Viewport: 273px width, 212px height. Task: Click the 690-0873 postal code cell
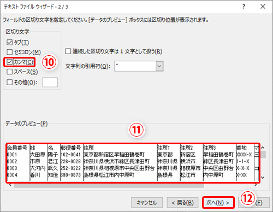[70, 175]
